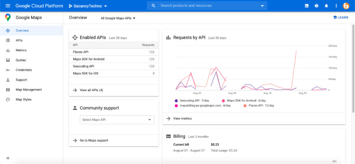This screenshot has width=355, height=164.
Task: Open Quotas in the sidebar
Action: coord(32,60)
